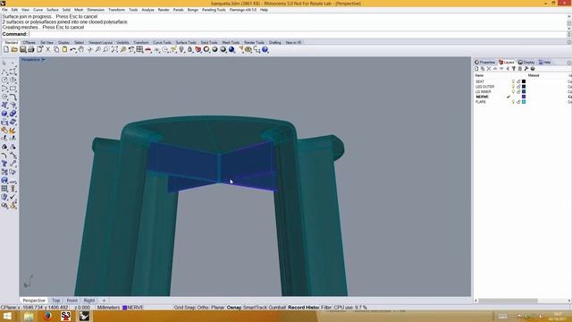This screenshot has width=572, height=322.
Task: Toggle Gumball in status bar
Action: coord(277,308)
